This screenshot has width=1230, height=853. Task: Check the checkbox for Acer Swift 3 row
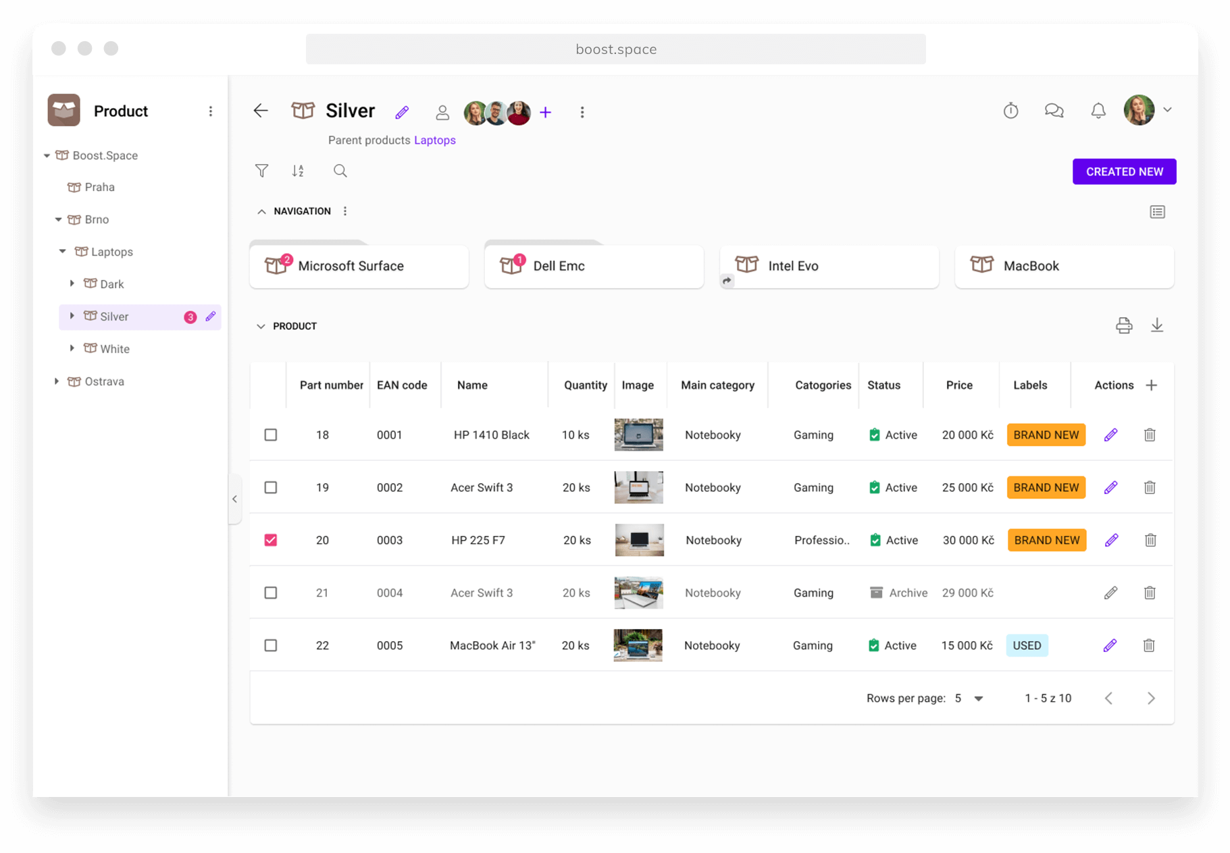pyautogui.click(x=270, y=487)
